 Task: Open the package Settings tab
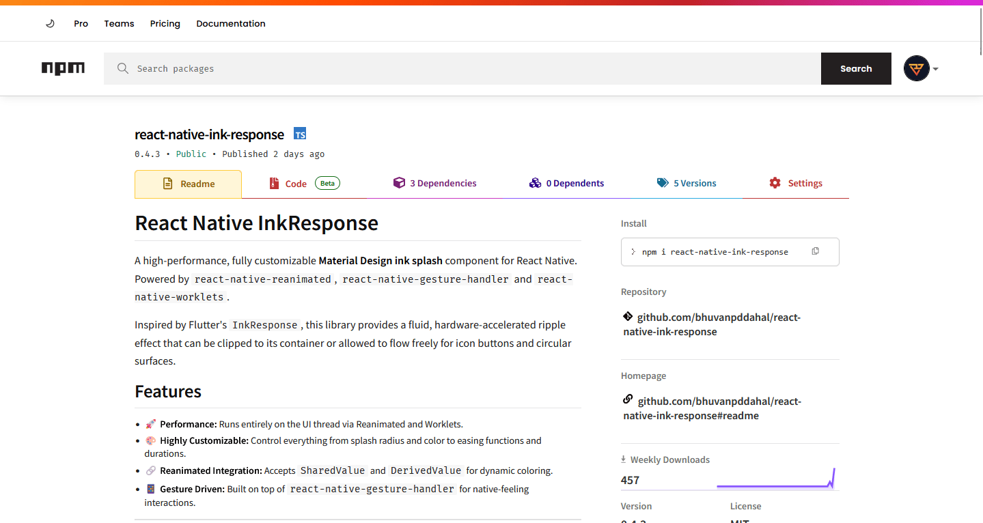point(795,183)
